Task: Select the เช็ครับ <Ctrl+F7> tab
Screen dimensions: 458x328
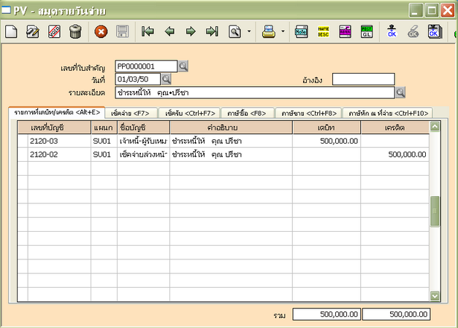Action: (191, 113)
